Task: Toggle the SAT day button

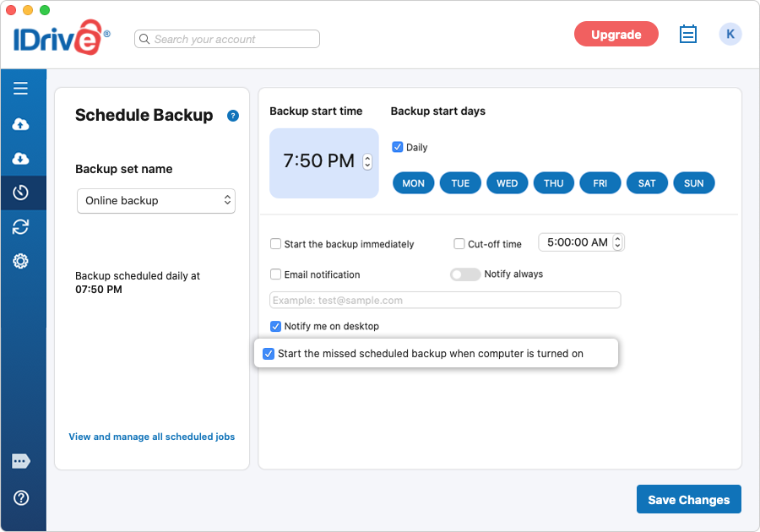Action: pos(647,183)
